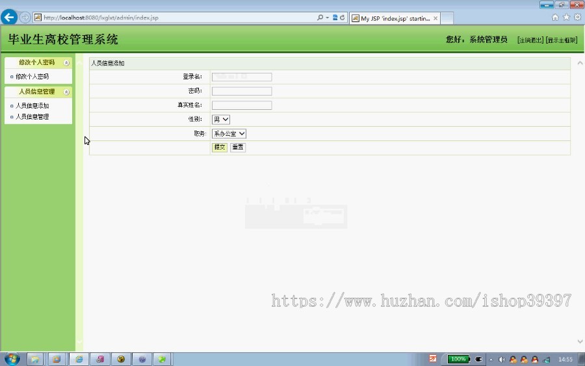Click 您好:系统管理员 greeting text
This screenshot has width=585, height=366.
pos(476,40)
